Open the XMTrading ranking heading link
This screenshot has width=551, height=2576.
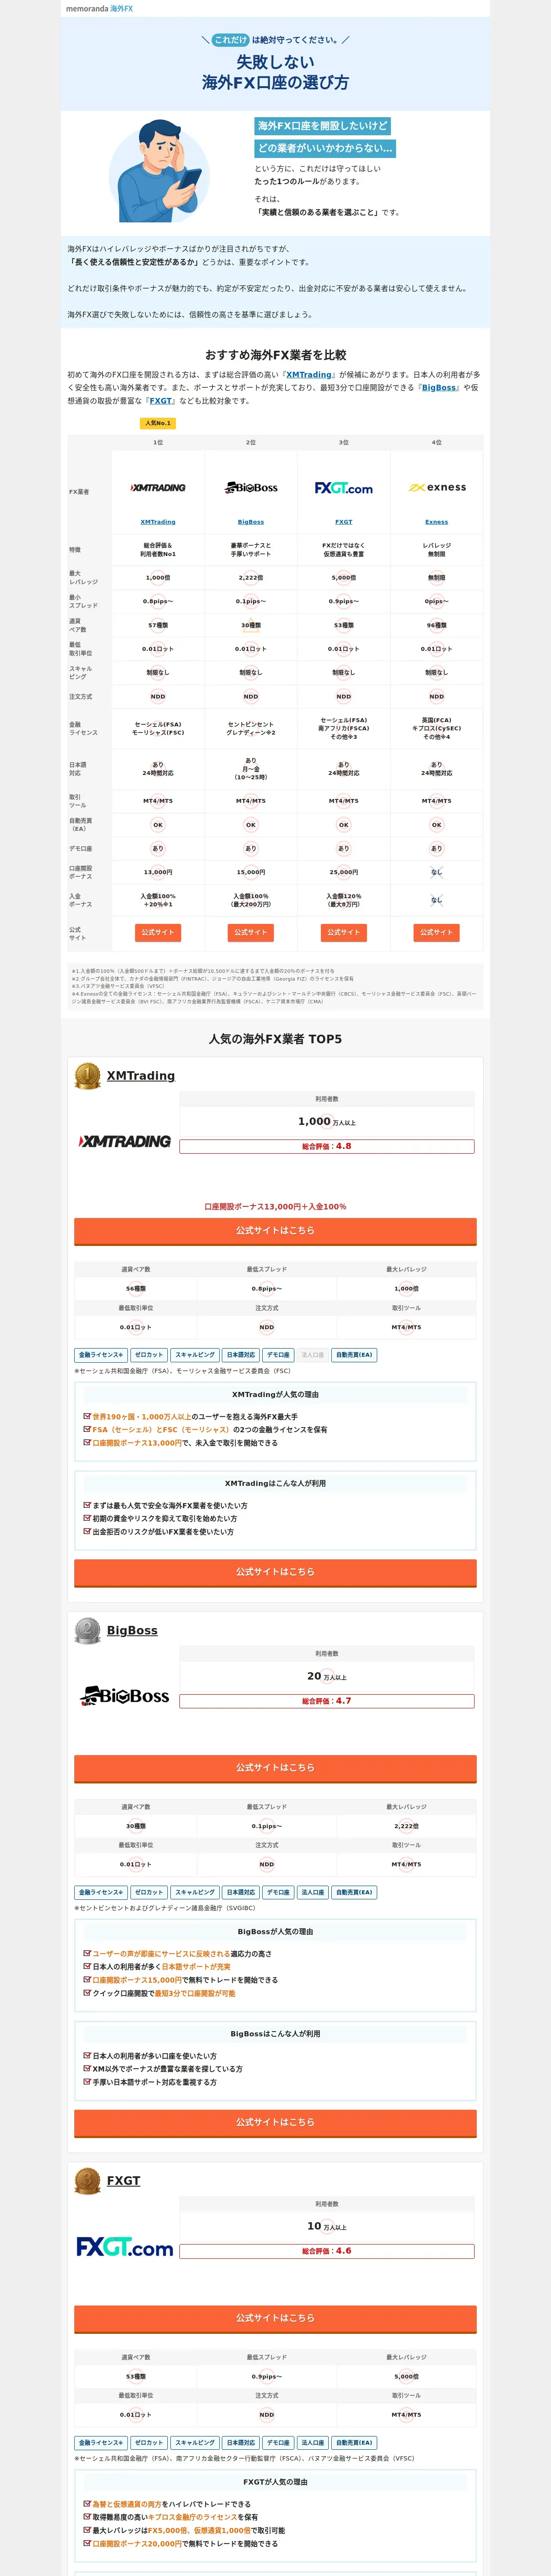coord(141,1076)
